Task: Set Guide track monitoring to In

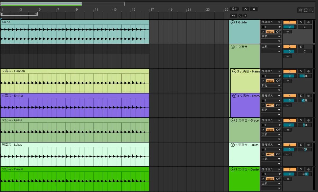Action: (263, 32)
